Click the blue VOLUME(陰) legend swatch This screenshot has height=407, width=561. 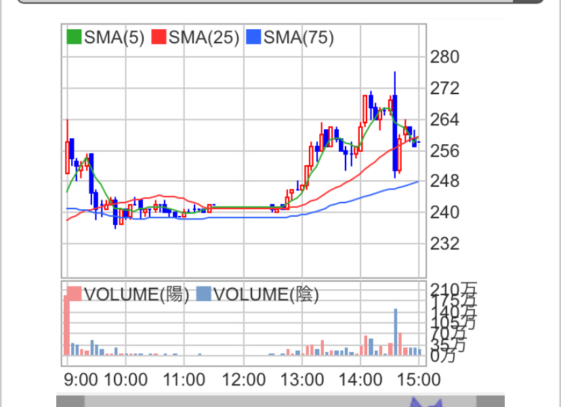(203, 294)
